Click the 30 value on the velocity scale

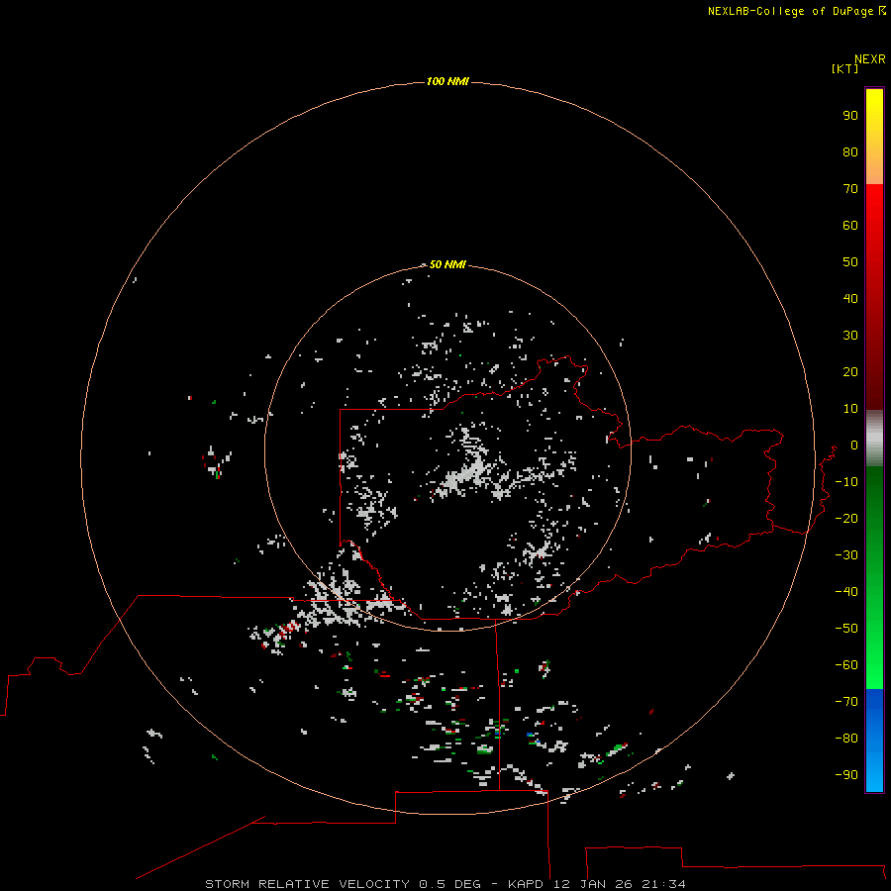tap(850, 336)
